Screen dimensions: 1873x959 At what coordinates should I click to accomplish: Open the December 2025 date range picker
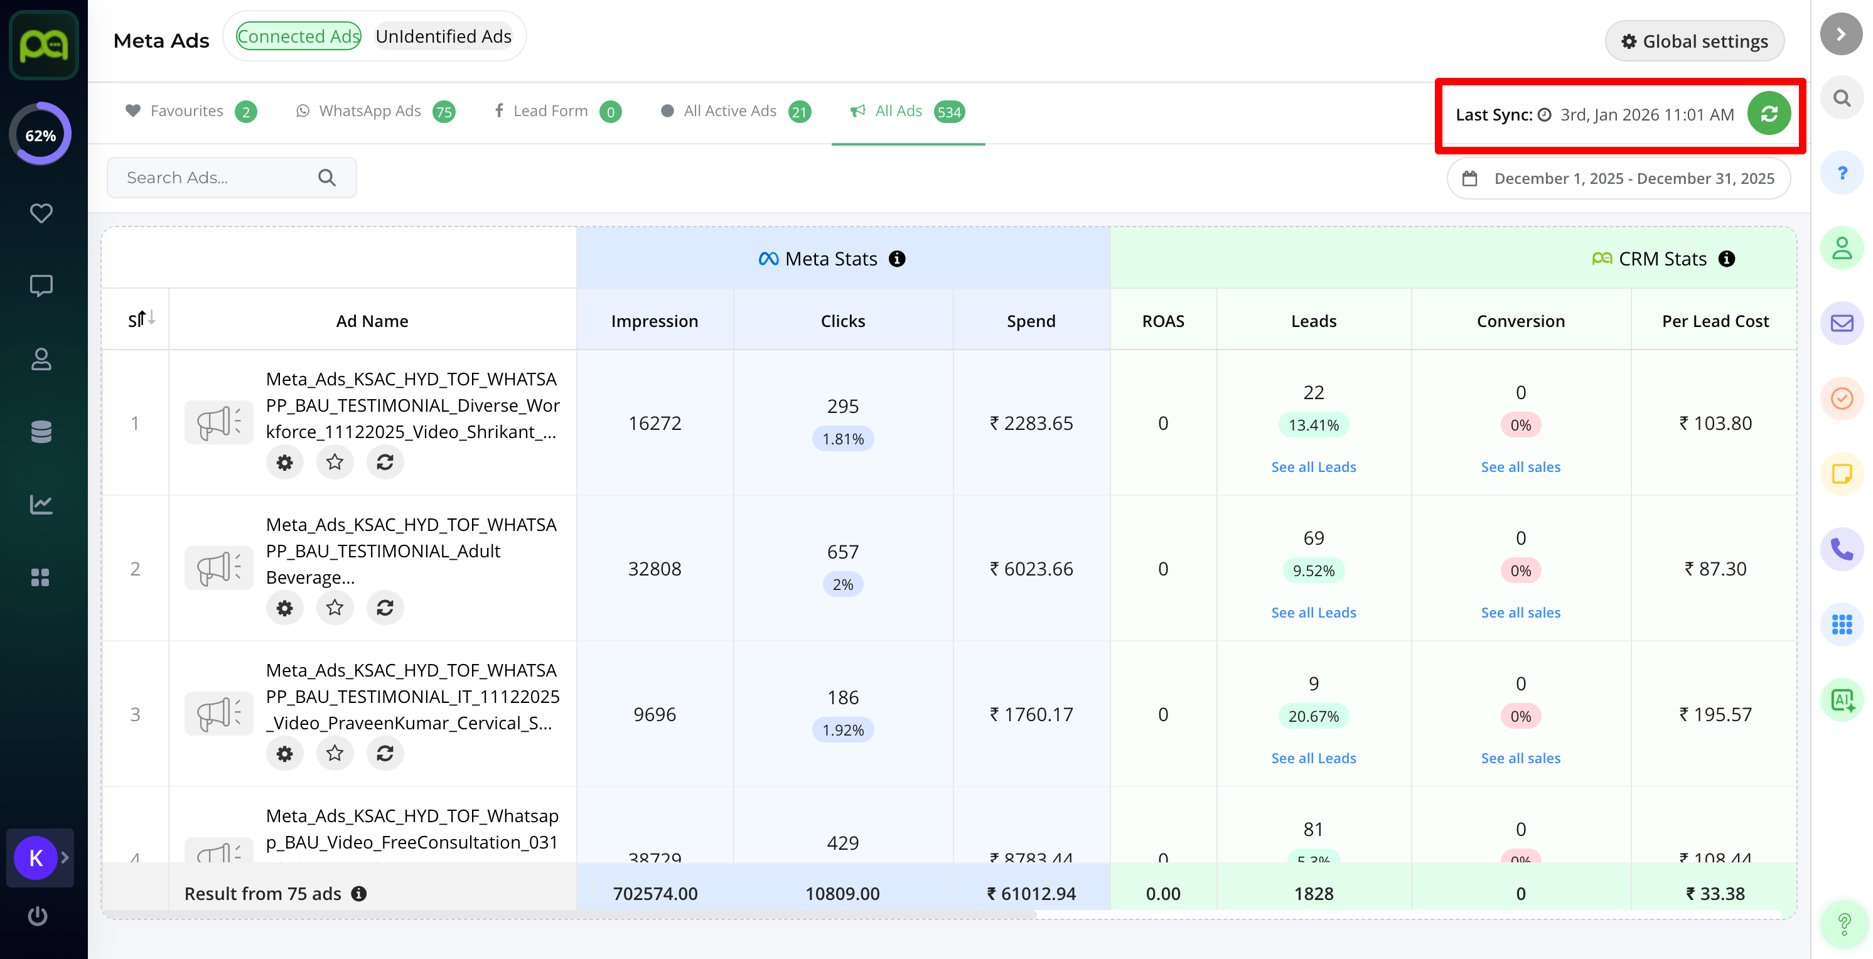click(1619, 178)
